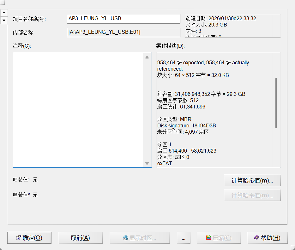Click the 哈希值¹ 无 label

25,180
